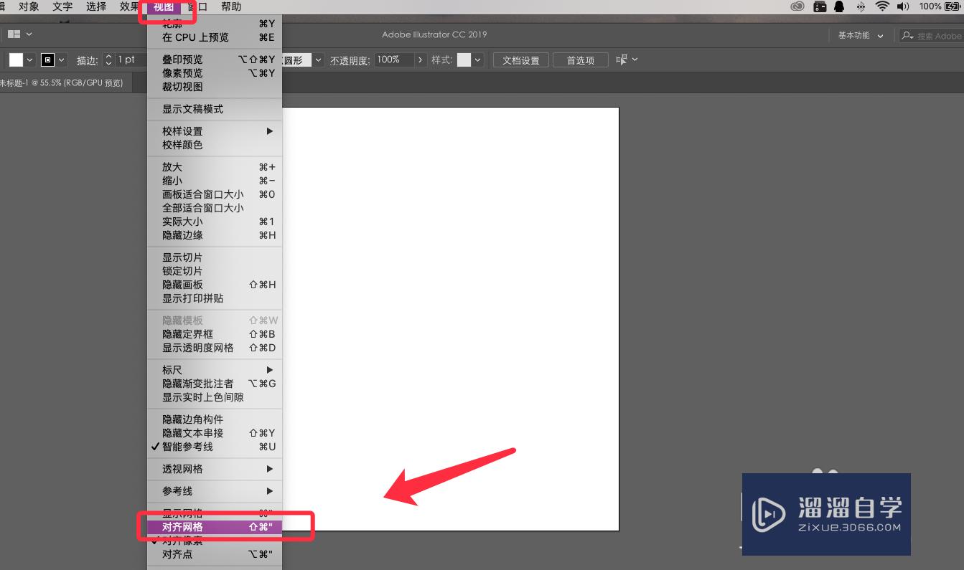The width and height of the screenshot is (964, 570).
Task: Open the arrange documents dropdown chevron
Action: pos(29,34)
